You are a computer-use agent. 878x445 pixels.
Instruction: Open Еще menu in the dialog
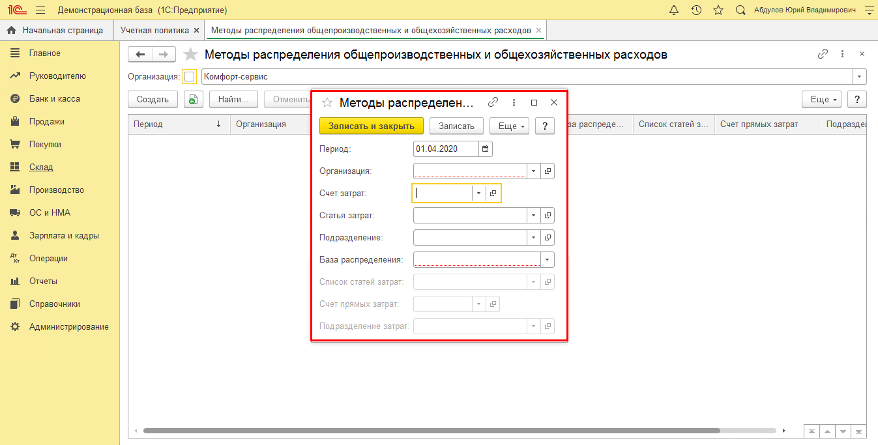[x=508, y=126]
